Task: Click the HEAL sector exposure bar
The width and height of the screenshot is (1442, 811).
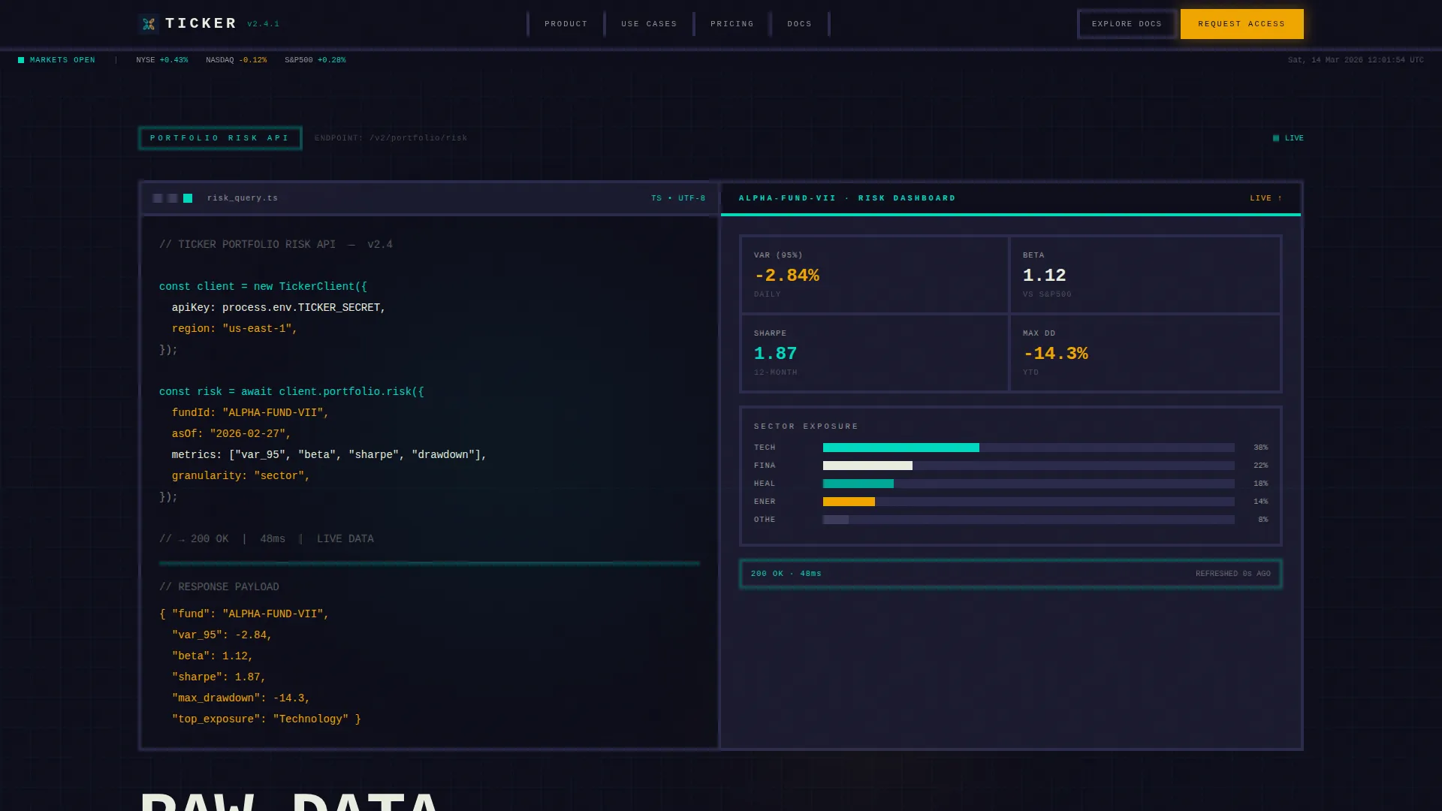Action: (1028, 484)
